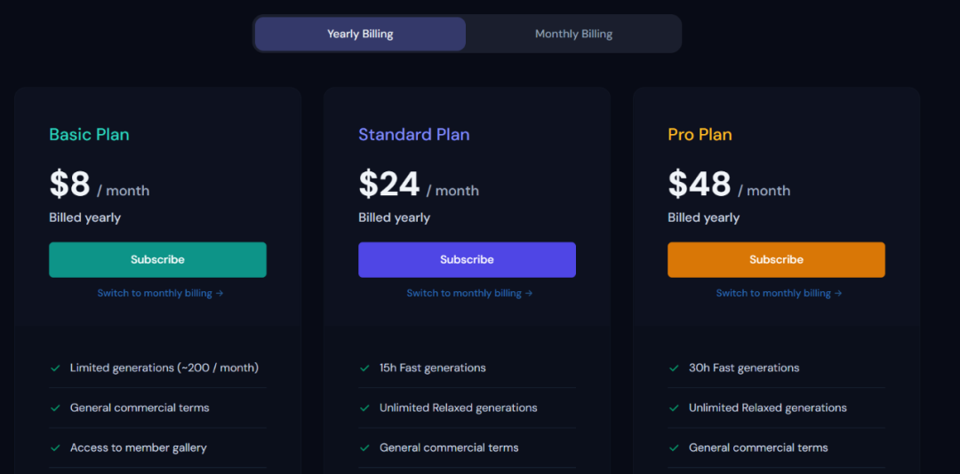Viewport: 960px width, 474px height.
Task: Click checkmark beside Standard Unlimited Relaxed generations
Action: [x=365, y=408]
